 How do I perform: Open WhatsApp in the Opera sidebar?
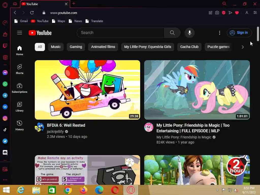5,84
